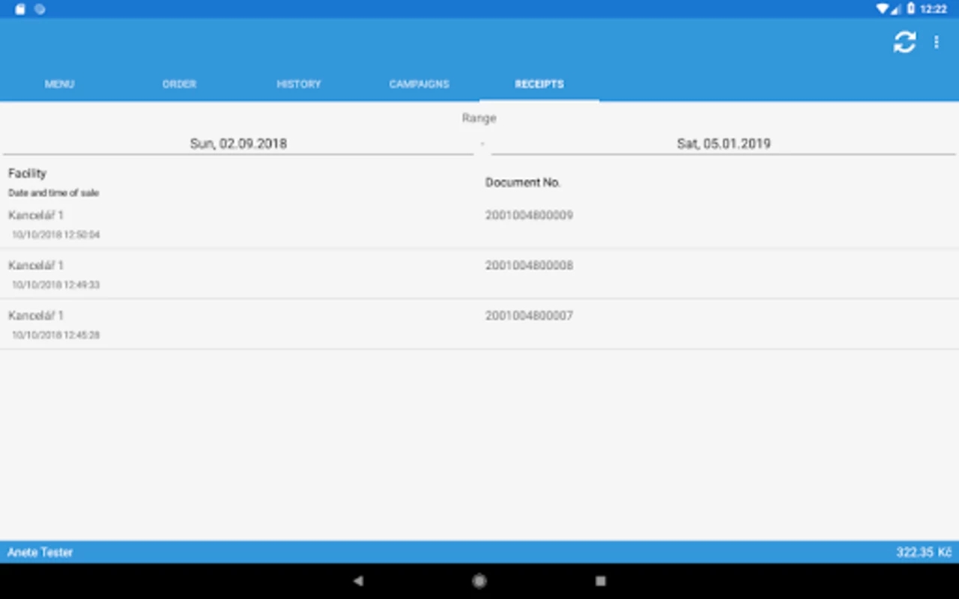This screenshot has height=599, width=959.
Task: Tap the sync refresh icon
Action: point(904,42)
